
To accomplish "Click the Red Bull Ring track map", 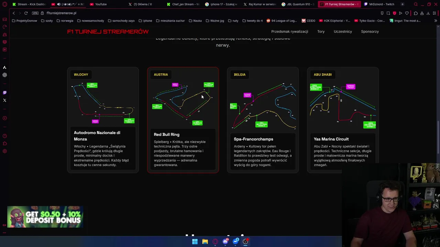I will point(183,104).
